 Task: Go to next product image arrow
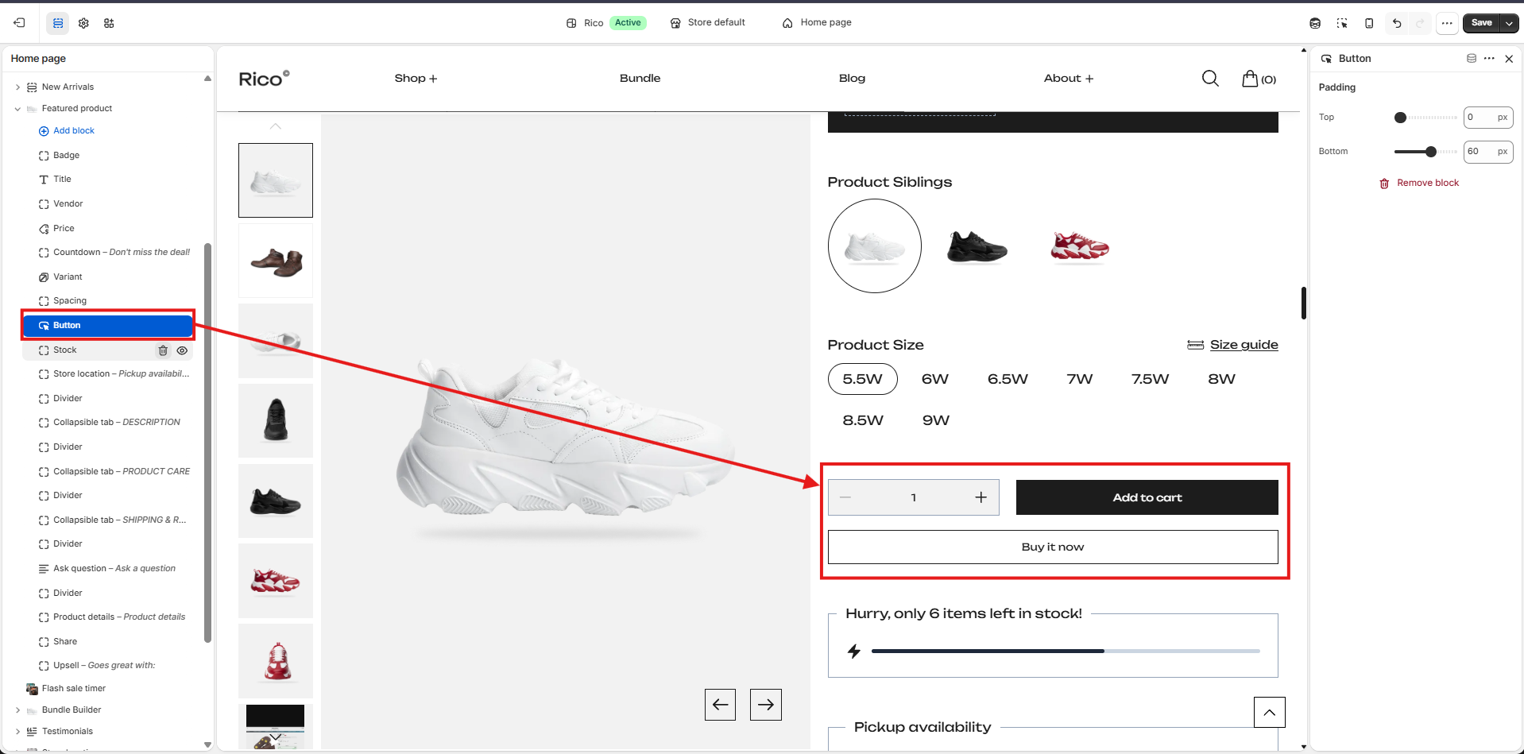766,705
